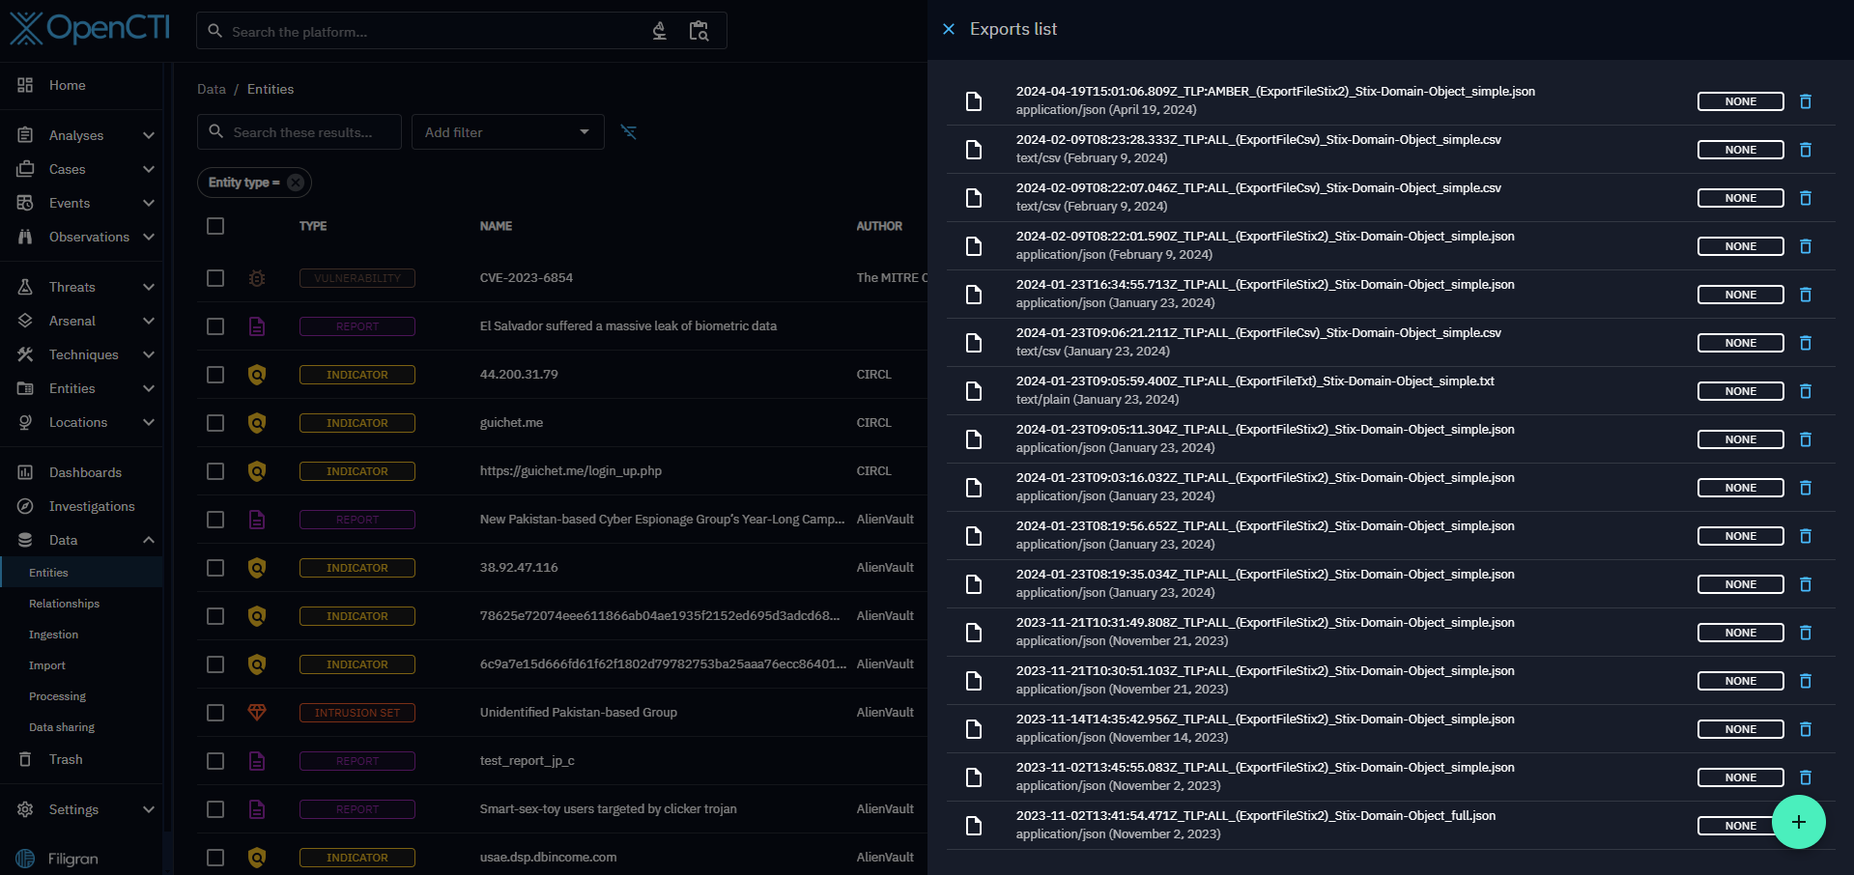
Task: Delete the TLP:AMBER export from April 19
Action: (1805, 101)
